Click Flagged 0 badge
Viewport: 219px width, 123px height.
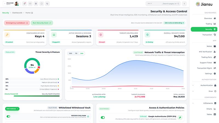click(56, 42)
